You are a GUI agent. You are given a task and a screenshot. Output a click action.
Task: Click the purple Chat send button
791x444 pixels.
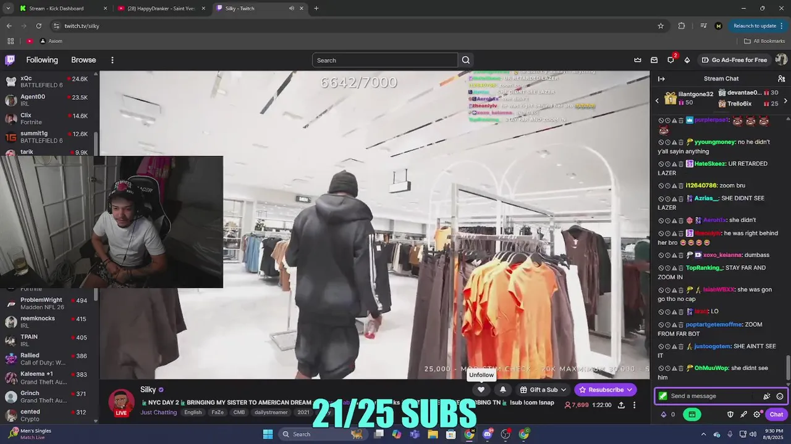coord(776,414)
